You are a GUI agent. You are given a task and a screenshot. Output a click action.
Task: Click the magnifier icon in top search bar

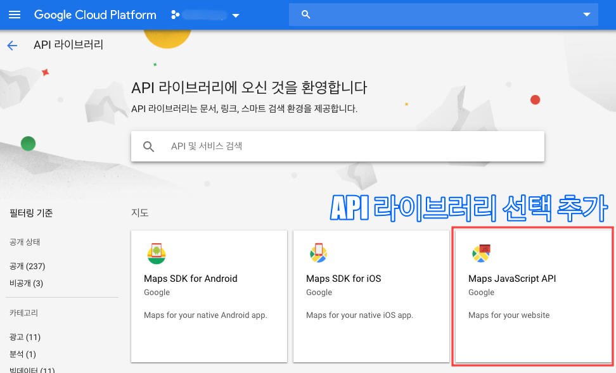coord(305,15)
